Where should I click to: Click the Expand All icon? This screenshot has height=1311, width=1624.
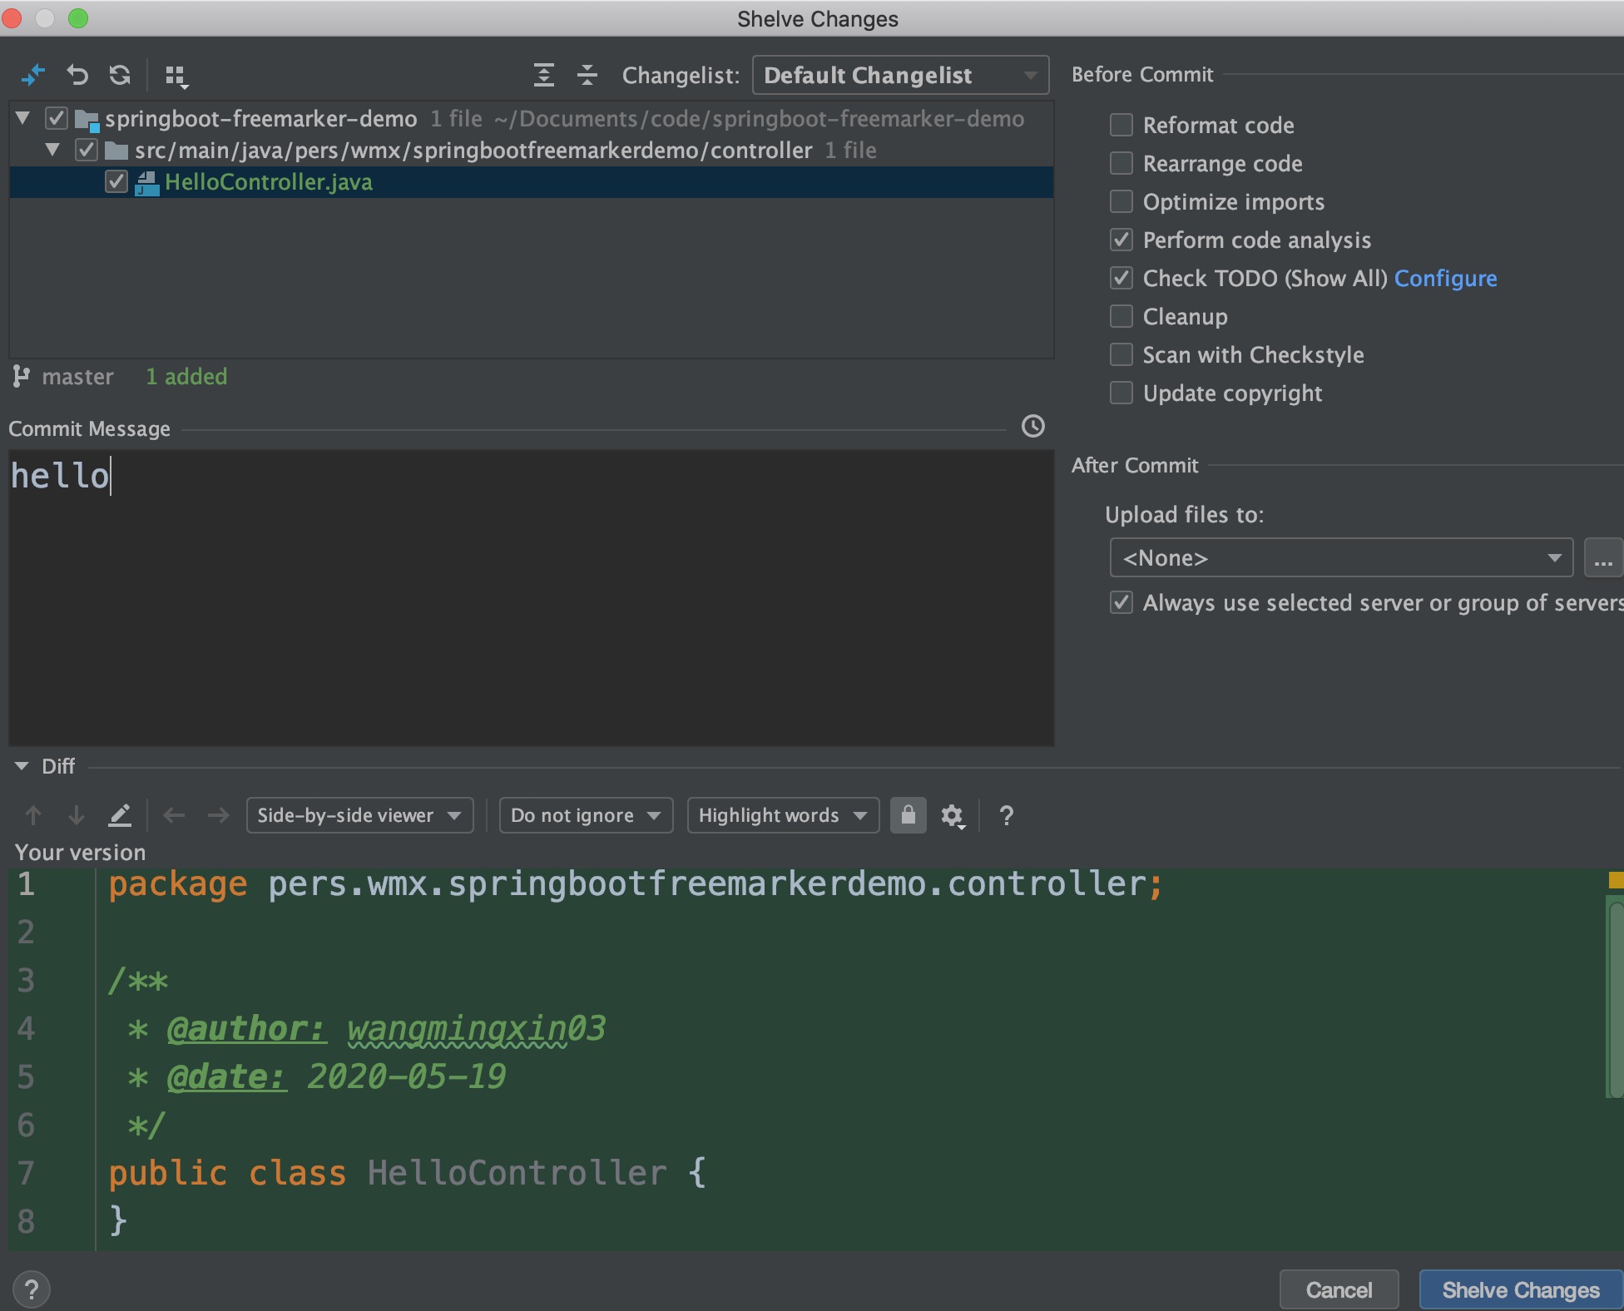(543, 76)
